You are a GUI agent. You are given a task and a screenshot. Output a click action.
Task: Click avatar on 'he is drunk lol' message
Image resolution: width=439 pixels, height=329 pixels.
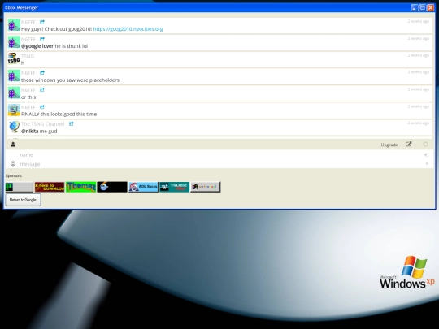point(14,42)
